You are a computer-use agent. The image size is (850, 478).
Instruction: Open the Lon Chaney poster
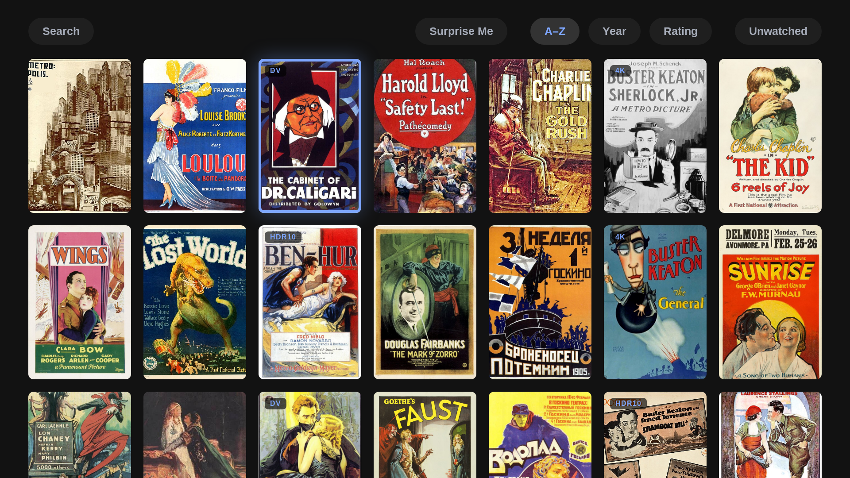click(80, 435)
